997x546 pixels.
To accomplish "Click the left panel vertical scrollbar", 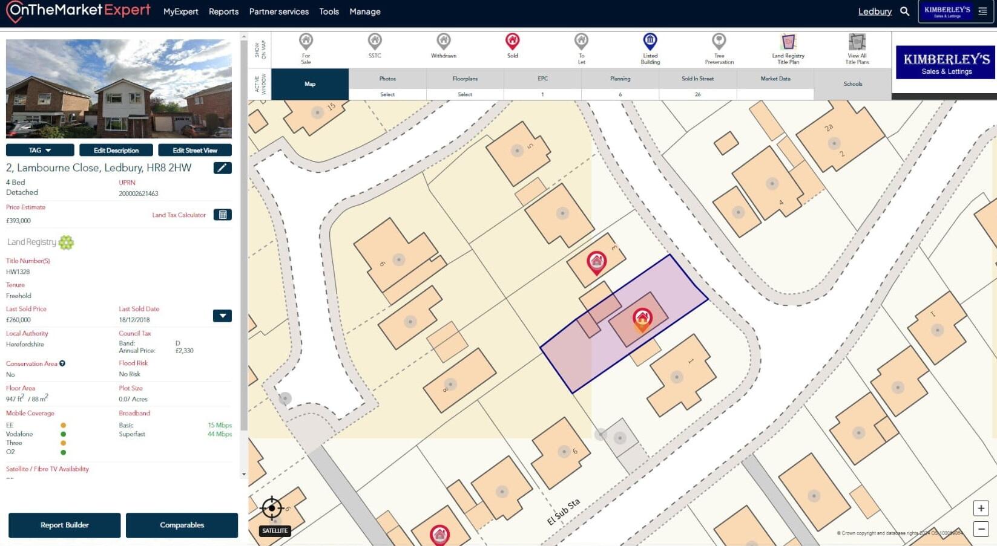I will pyautogui.click(x=244, y=242).
